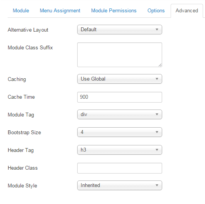Click the Caching dropdown arrow
The image size is (205, 204).
point(157,79)
